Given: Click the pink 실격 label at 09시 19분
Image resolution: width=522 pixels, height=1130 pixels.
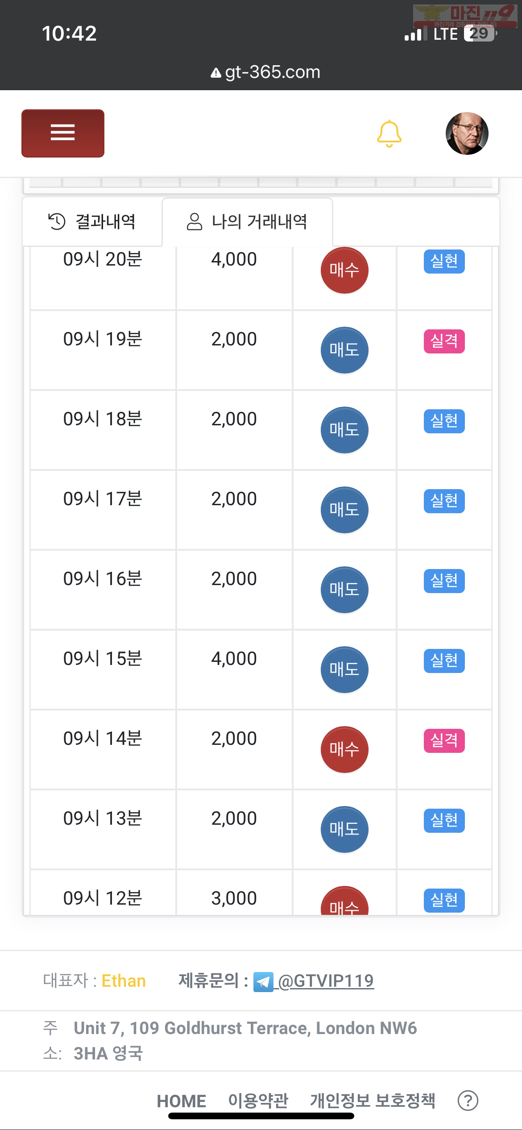Looking at the screenshot, I should (444, 341).
